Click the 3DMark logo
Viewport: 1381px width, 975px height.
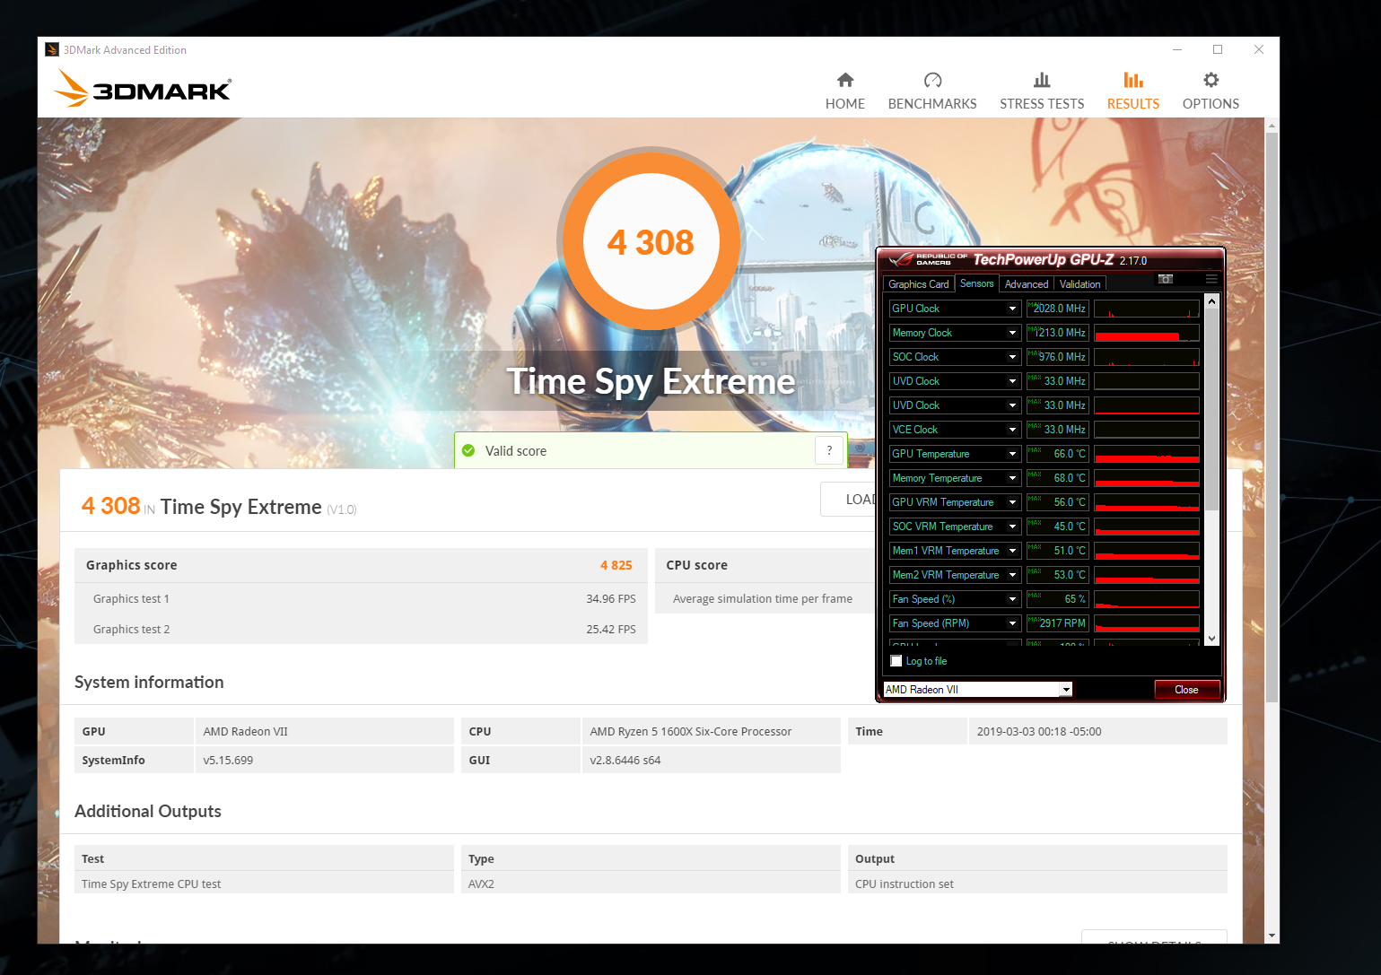(x=143, y=88)
